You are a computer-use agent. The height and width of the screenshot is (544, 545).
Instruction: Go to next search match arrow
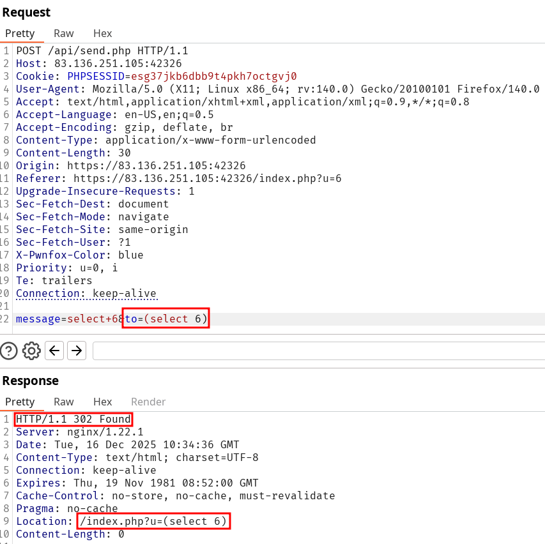77,351
